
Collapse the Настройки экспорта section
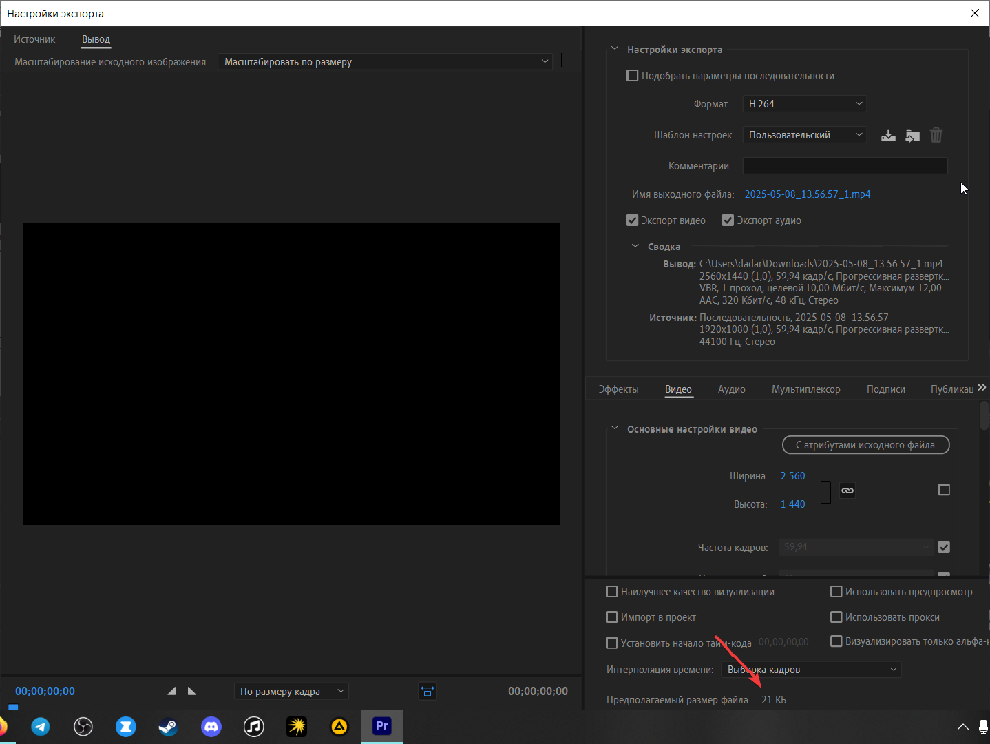pos(615,49)
